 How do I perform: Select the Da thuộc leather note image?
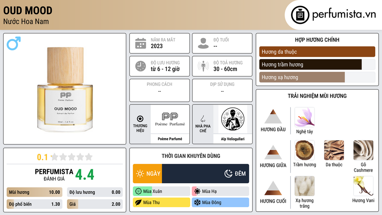tap(334, 150)
